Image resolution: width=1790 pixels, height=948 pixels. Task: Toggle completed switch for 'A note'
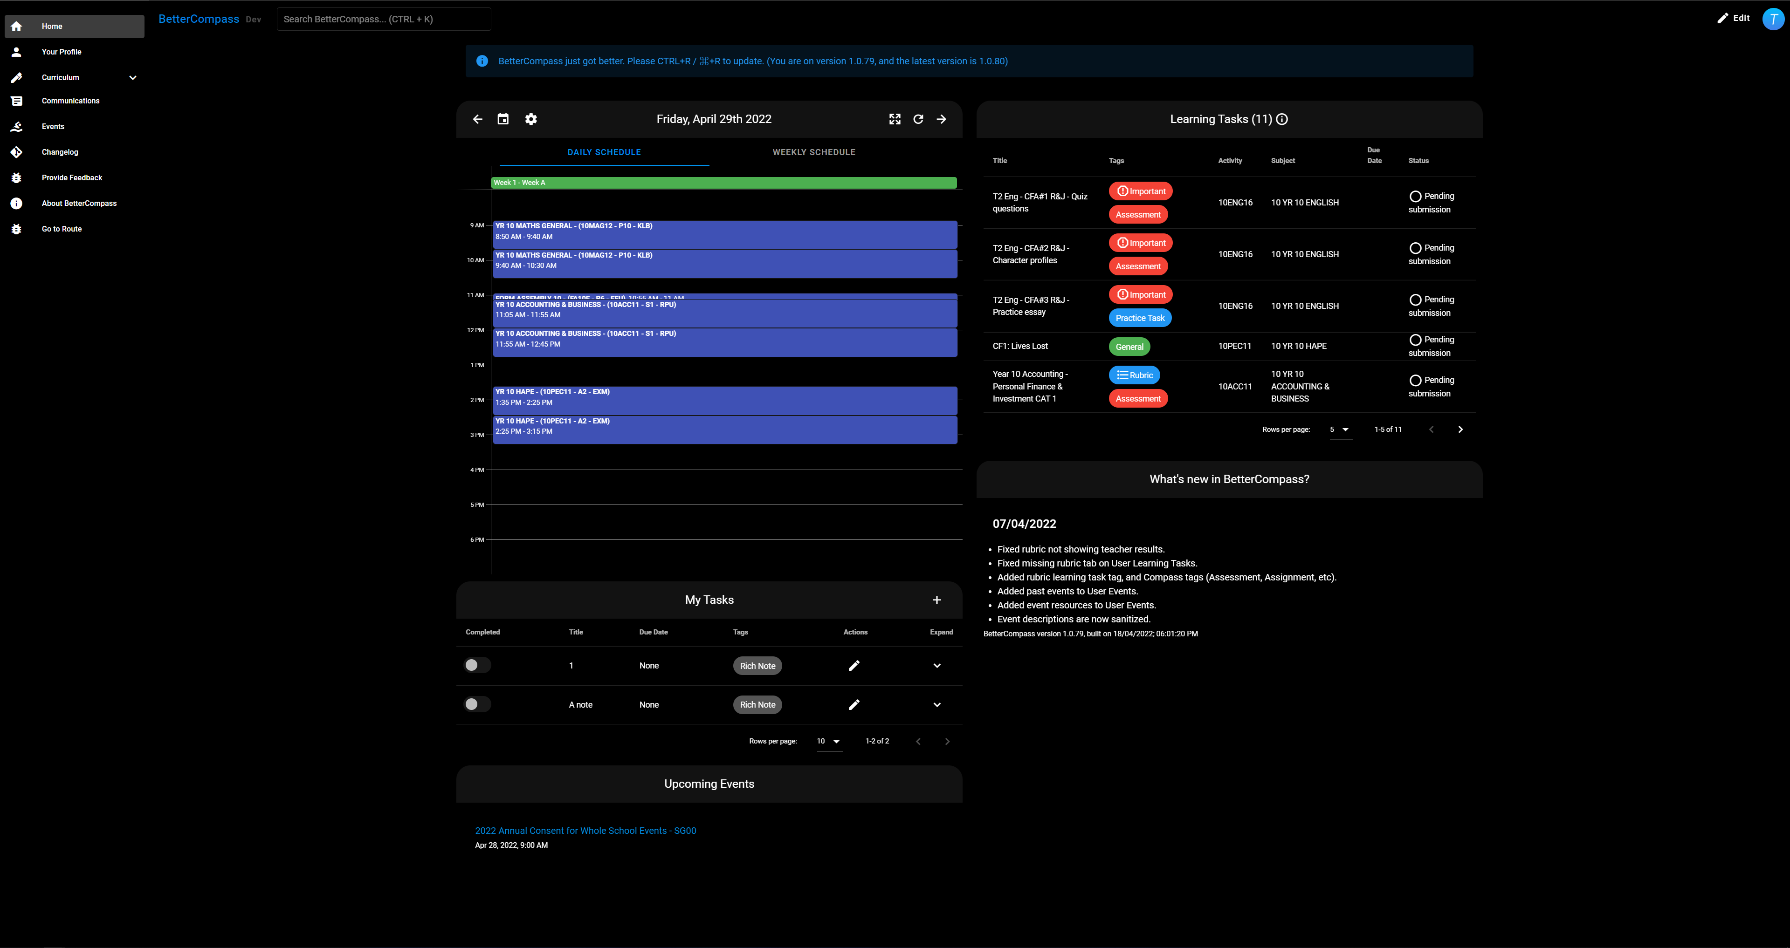[477, 704]
